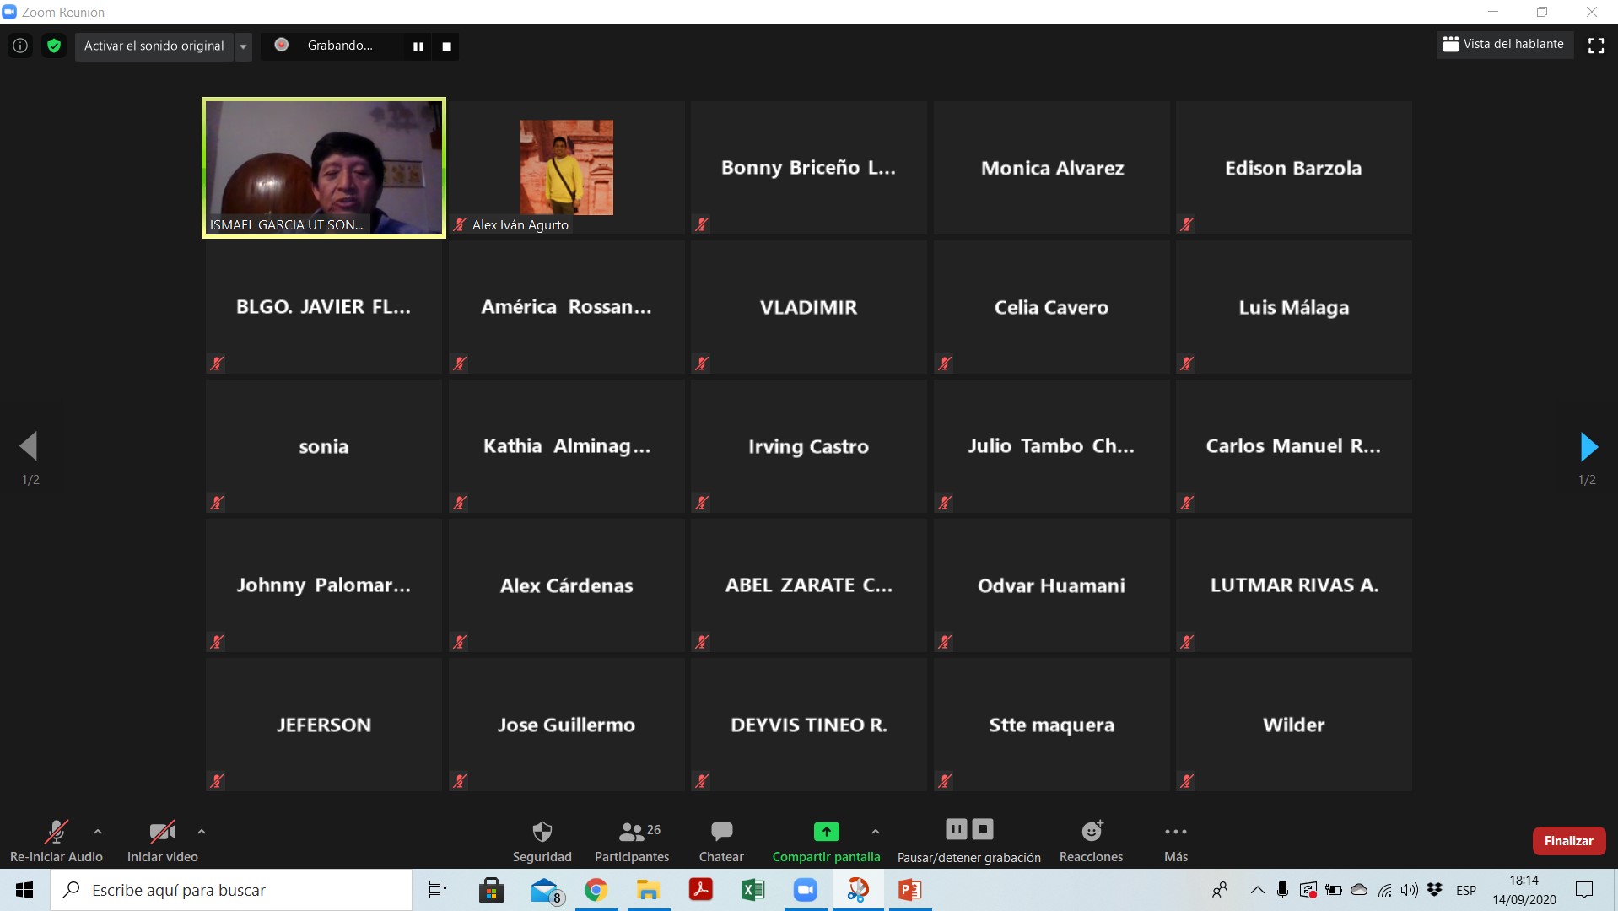This screenshot has height=911, width=1618.
Task: Open the Reacciones emoji menu
Action: (x=1091, y=833)
